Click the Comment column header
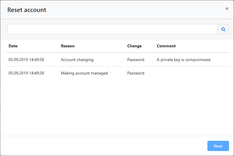This screenshot has height=156, width=234. coord(166,46)
